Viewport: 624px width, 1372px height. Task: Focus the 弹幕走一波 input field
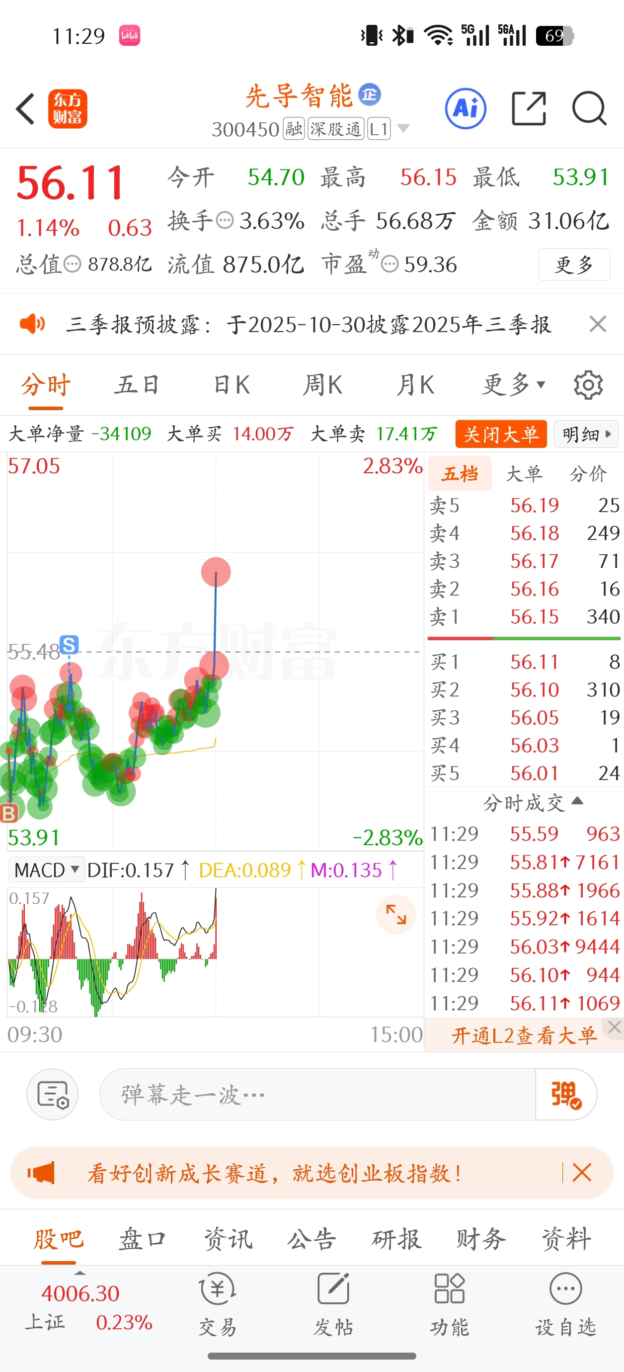click(x=317, y=1095)
